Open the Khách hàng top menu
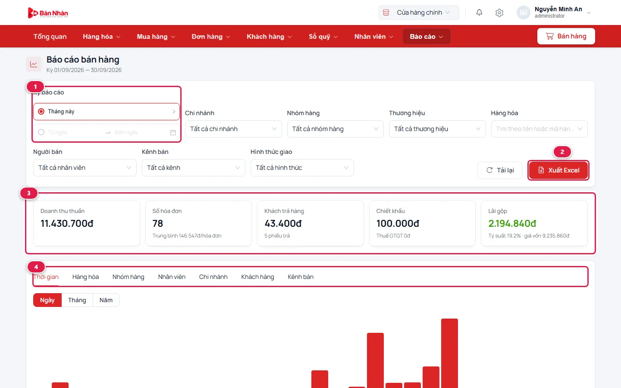Viewport: 621px width, 388px height. [x=269, y=37]
